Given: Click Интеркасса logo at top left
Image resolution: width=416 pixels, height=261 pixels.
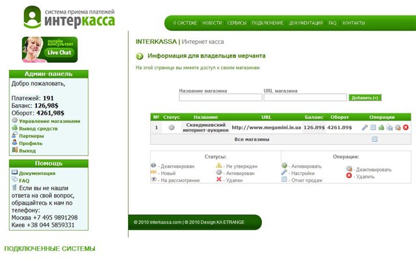Looking at the screenshot, I should (70, 17).
